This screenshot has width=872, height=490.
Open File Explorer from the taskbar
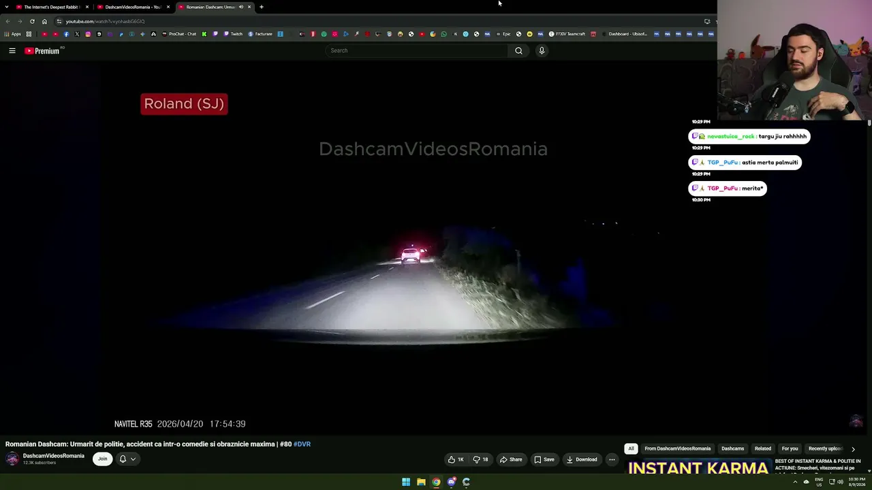point(421,482)
